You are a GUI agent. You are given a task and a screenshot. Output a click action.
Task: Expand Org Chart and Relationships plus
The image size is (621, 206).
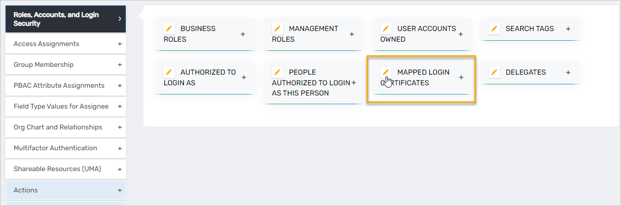point(120,127)
